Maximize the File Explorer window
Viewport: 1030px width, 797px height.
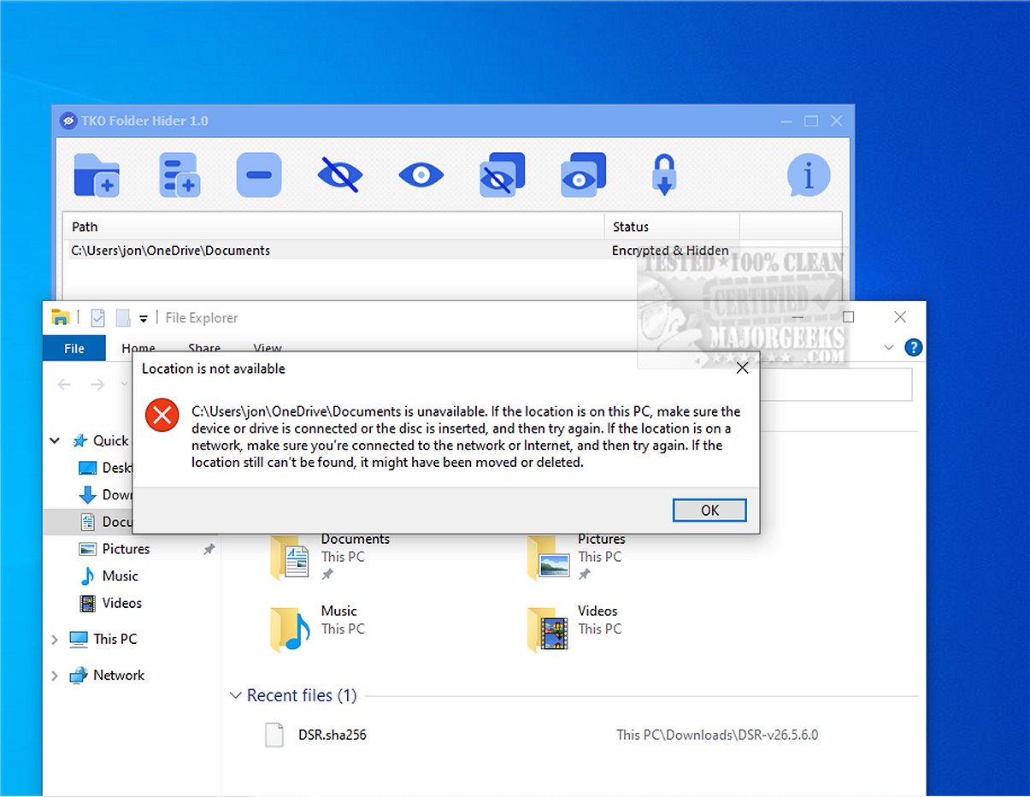pyautogui.click(x=849, y=317)
